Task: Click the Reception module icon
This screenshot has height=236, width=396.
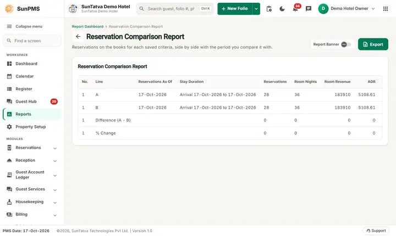Action: (9, 160)
